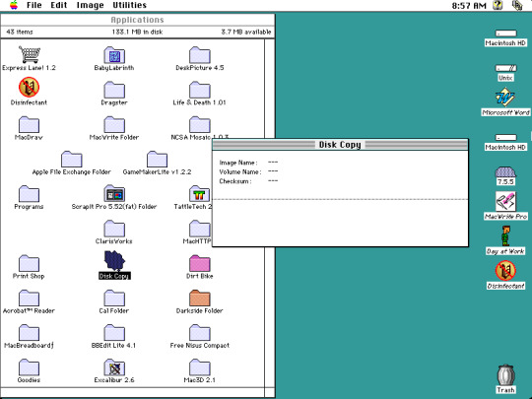This screenshot has height=399, width=532.
Task: Select the Programs folder
Action: click(29, 194)
